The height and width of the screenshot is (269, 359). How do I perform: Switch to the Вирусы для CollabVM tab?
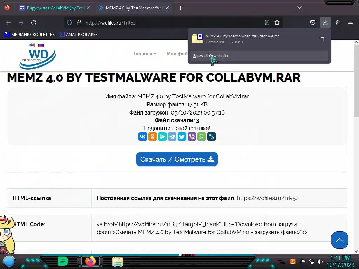55,8
